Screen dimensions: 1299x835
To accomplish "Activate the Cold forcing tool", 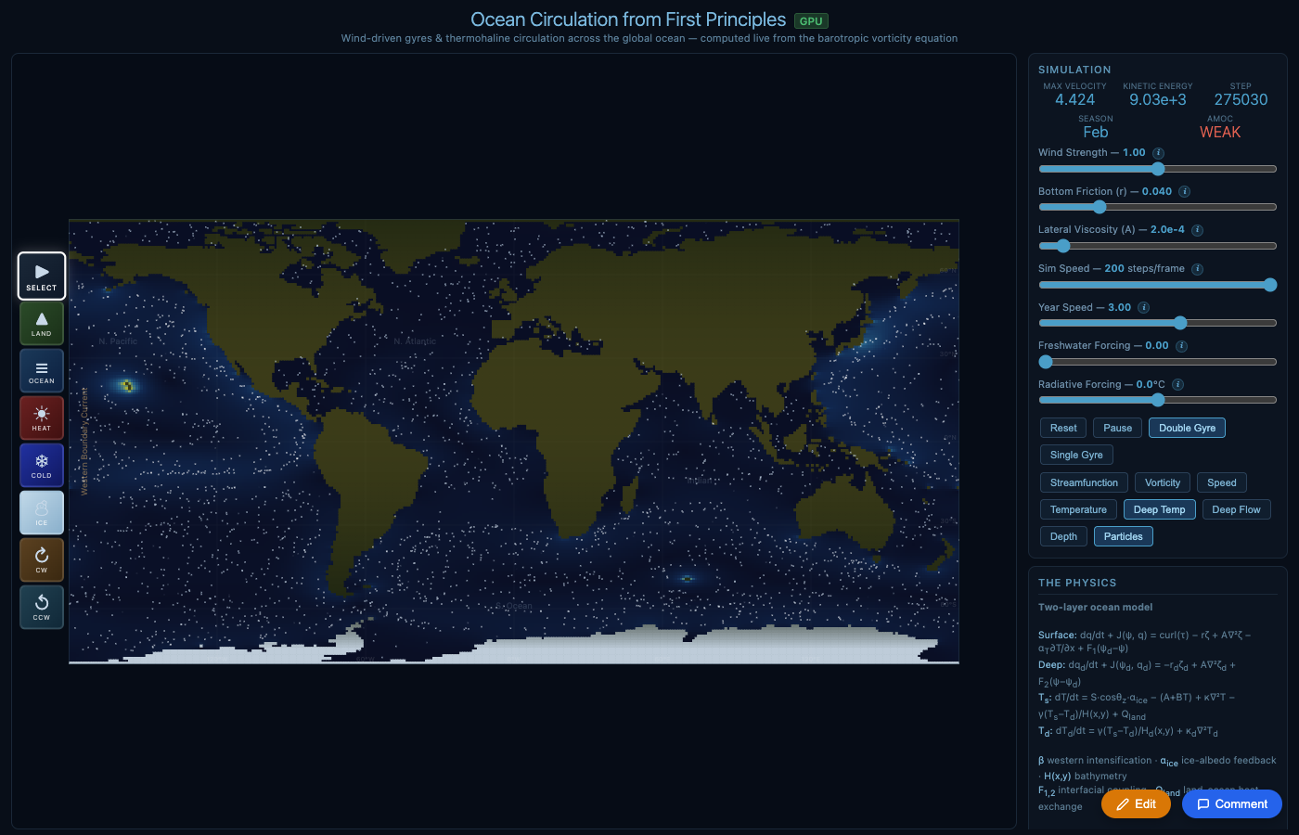I will coord(41,465).
